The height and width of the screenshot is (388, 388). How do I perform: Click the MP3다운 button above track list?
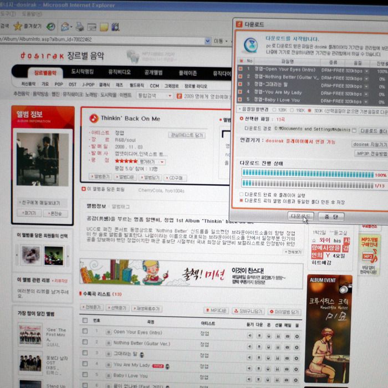pos(216,310)
